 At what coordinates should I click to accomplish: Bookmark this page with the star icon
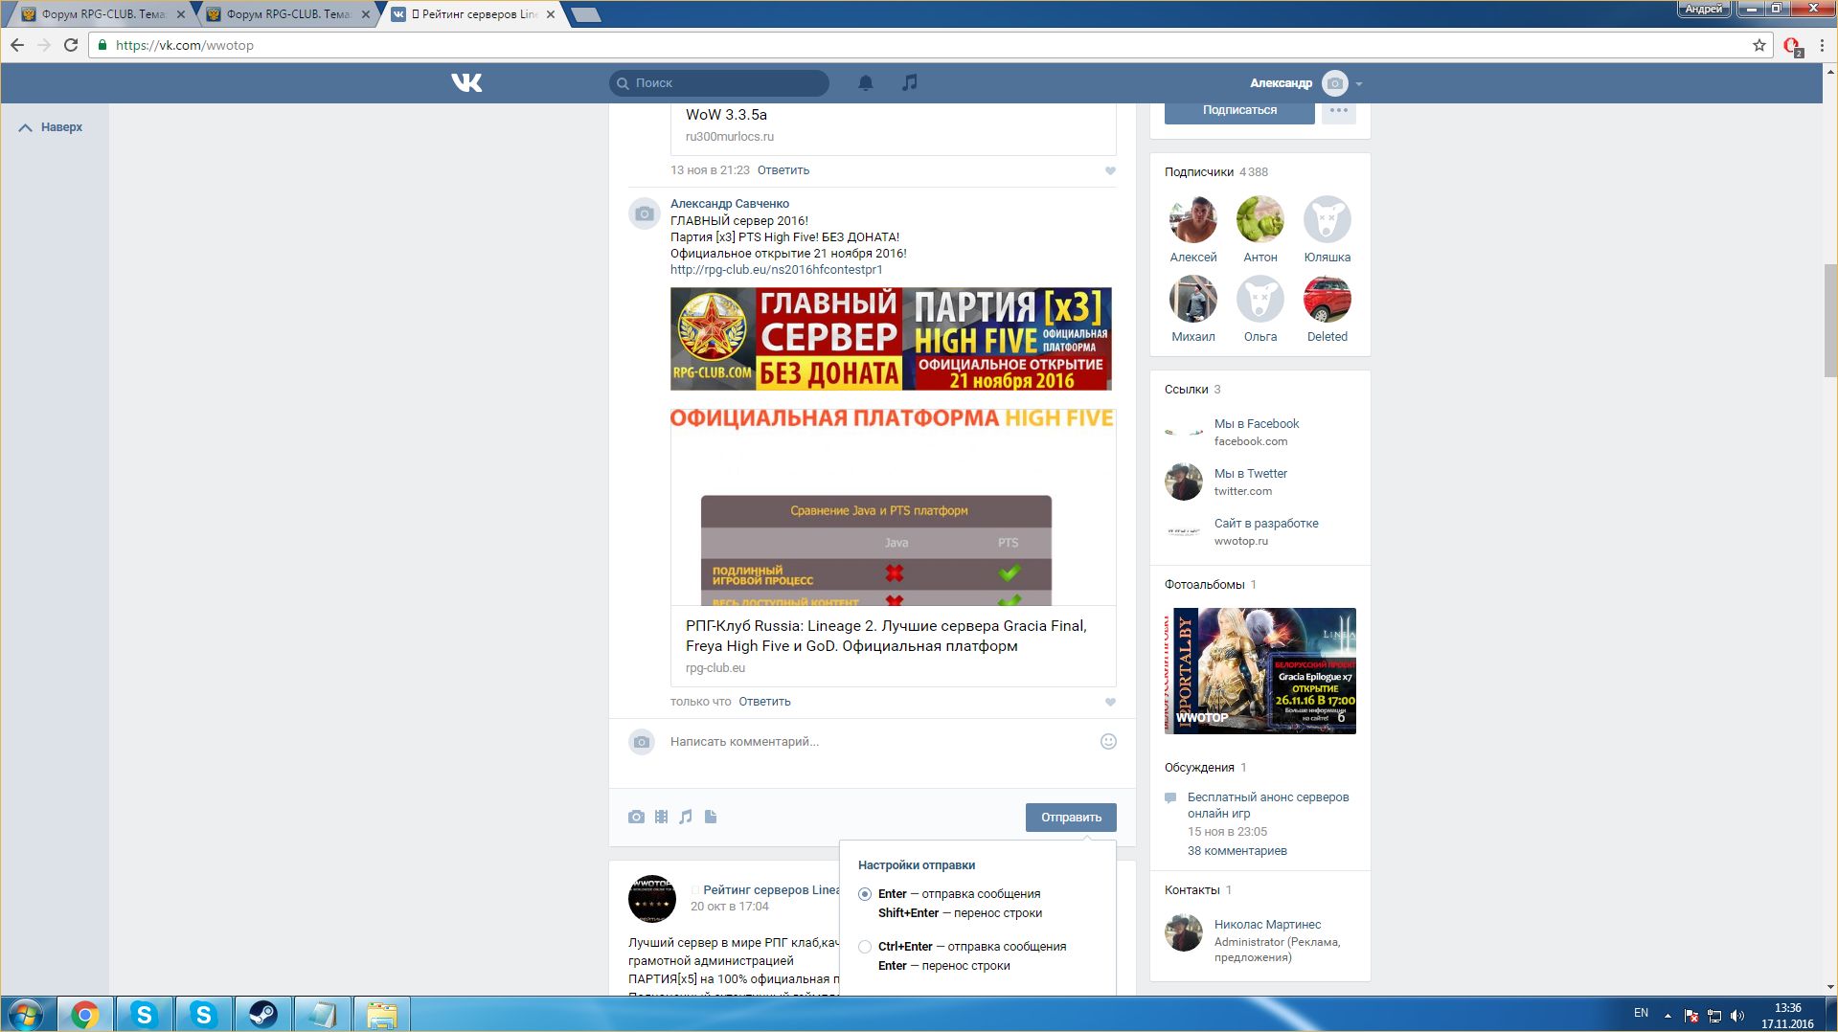pyautogui.click(x=1759, y=45)
